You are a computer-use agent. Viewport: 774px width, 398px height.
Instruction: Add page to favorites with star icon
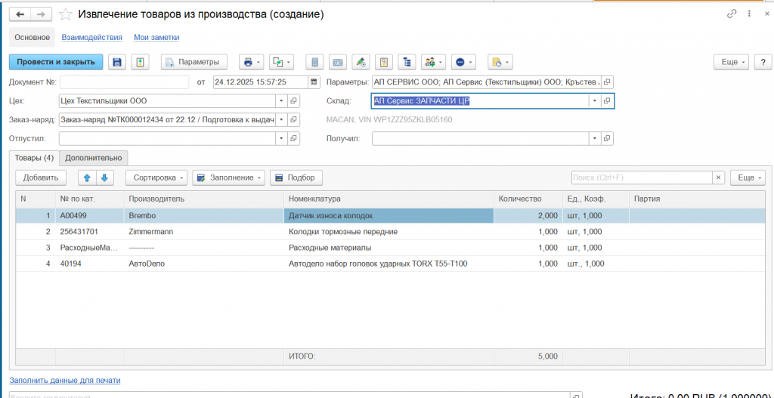pos(67,15)
